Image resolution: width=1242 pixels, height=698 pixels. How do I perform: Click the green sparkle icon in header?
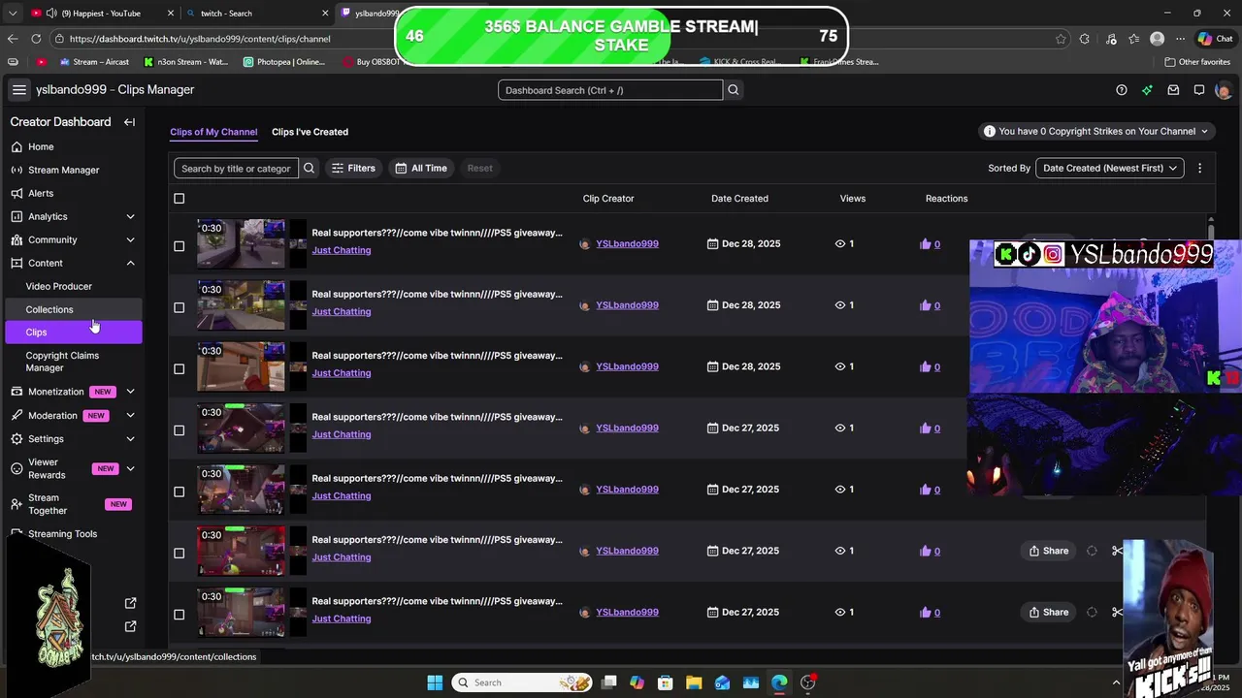[1147, 90]
